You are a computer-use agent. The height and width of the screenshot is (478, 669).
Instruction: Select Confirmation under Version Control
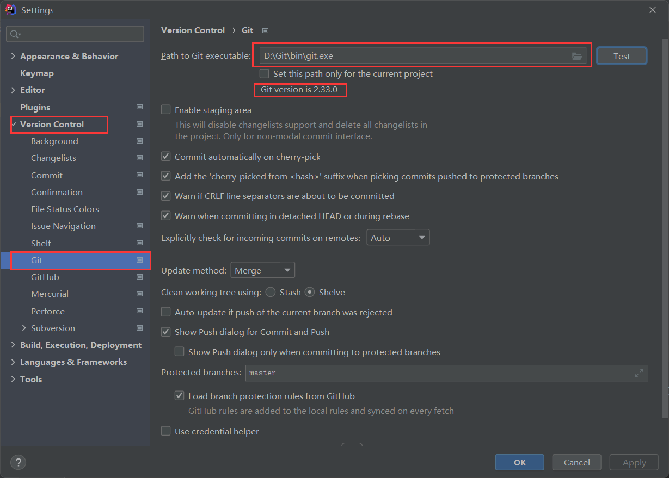[57, 192]
